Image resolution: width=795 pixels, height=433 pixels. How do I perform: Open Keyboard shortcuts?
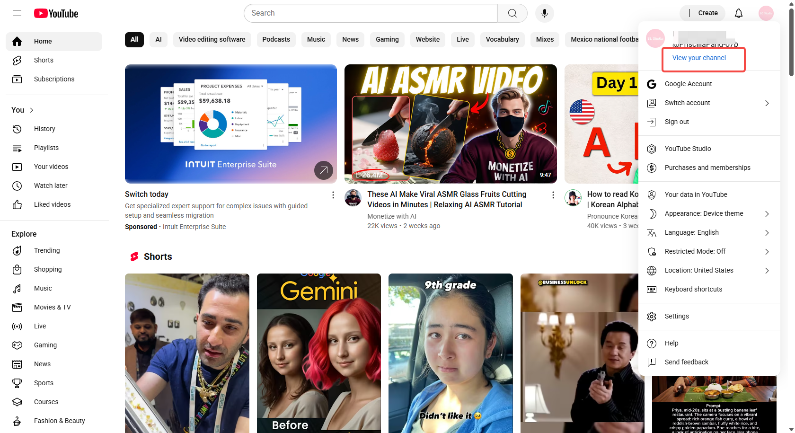(709, 289)
